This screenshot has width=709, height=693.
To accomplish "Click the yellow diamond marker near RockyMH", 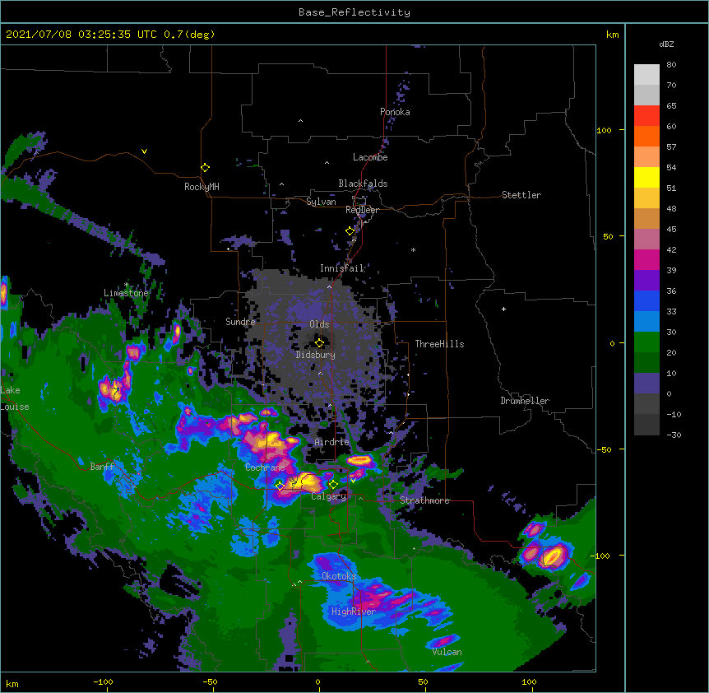I will coord(206,168).
